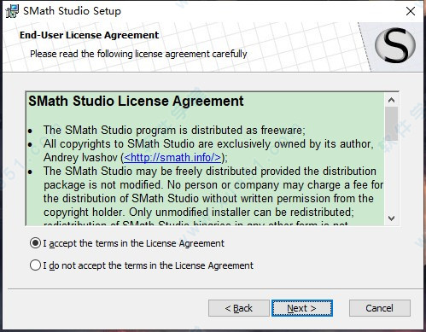Screen dimensions: 426x332
Task: Click the 'SMath Studio Setup' title bar text
Action: (72, 11)
